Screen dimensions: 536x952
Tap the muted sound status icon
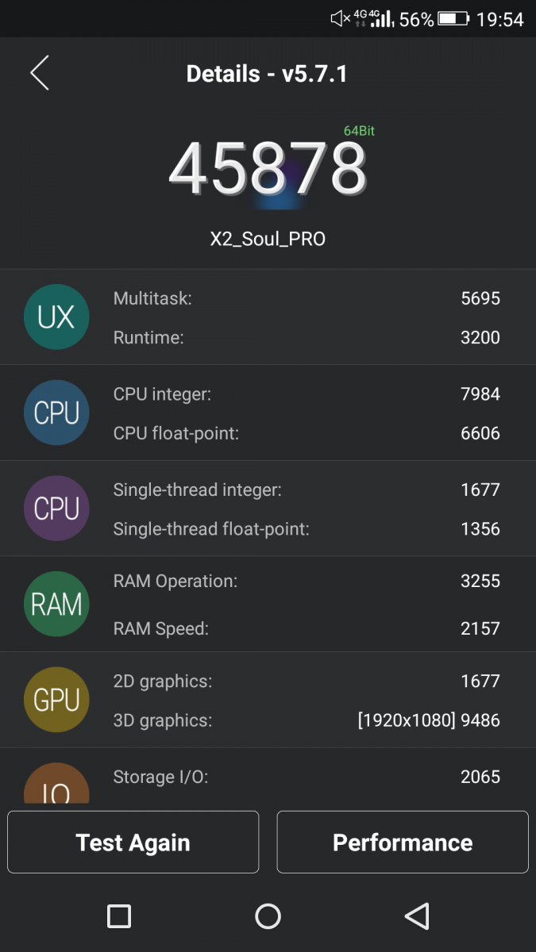click(341, 18)
